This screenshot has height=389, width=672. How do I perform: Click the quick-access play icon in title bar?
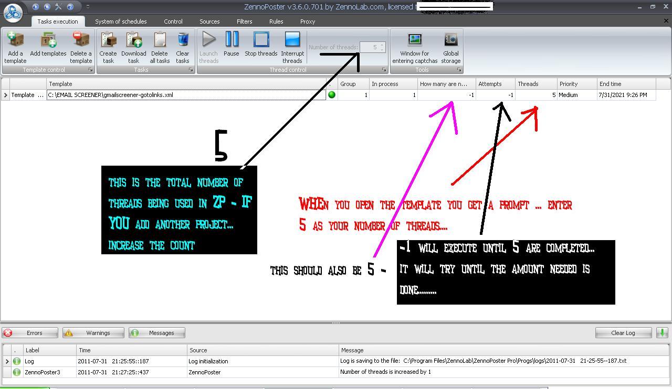[36, 7]
